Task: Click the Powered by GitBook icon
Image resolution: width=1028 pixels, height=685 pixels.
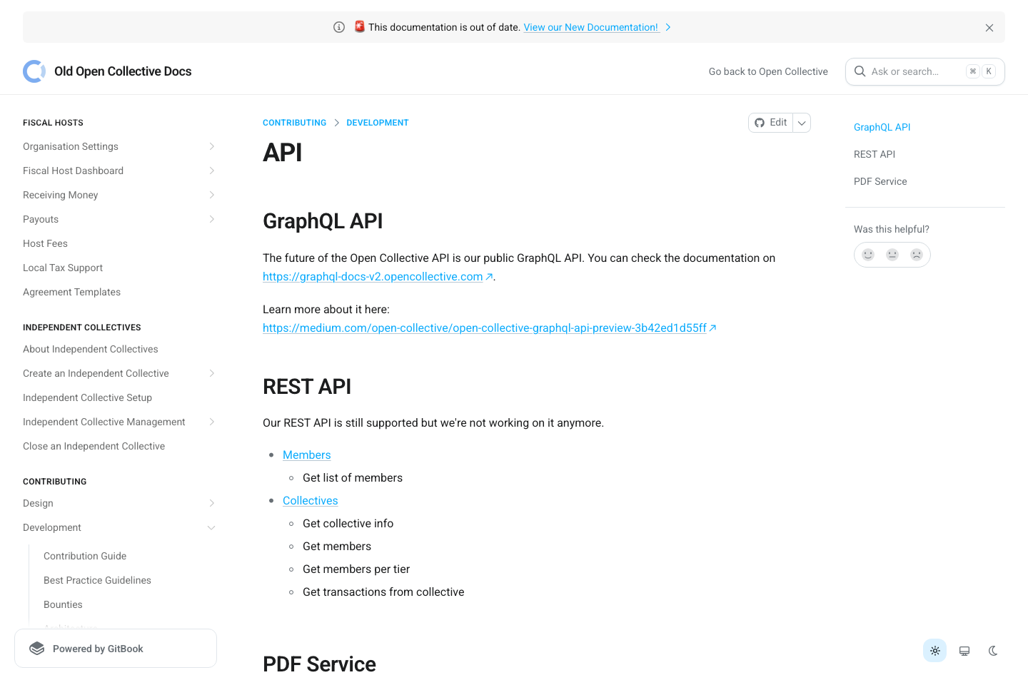Action: (x=36, y=648)
